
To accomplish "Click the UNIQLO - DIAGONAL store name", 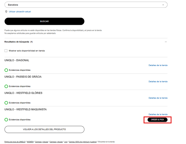I will (x=17, y=60).
